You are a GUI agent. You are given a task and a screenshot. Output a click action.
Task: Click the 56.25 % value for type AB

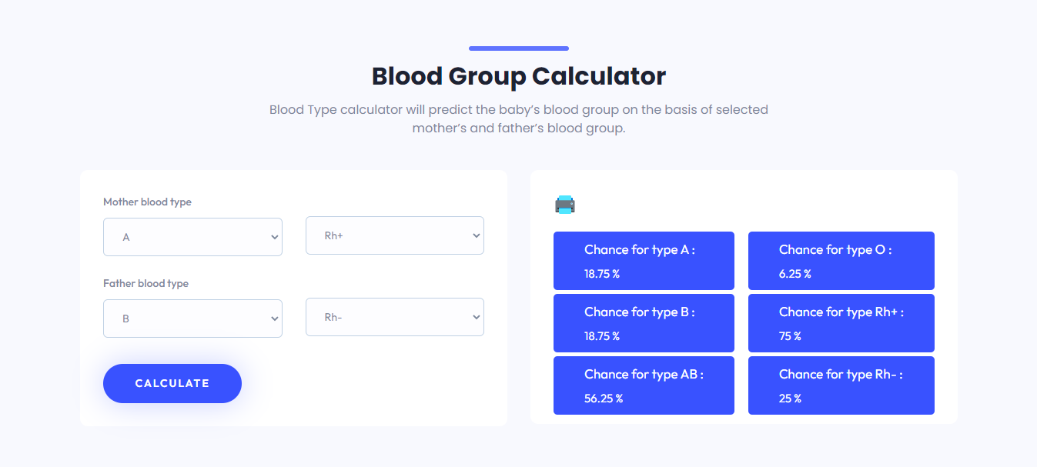[604, 399]
